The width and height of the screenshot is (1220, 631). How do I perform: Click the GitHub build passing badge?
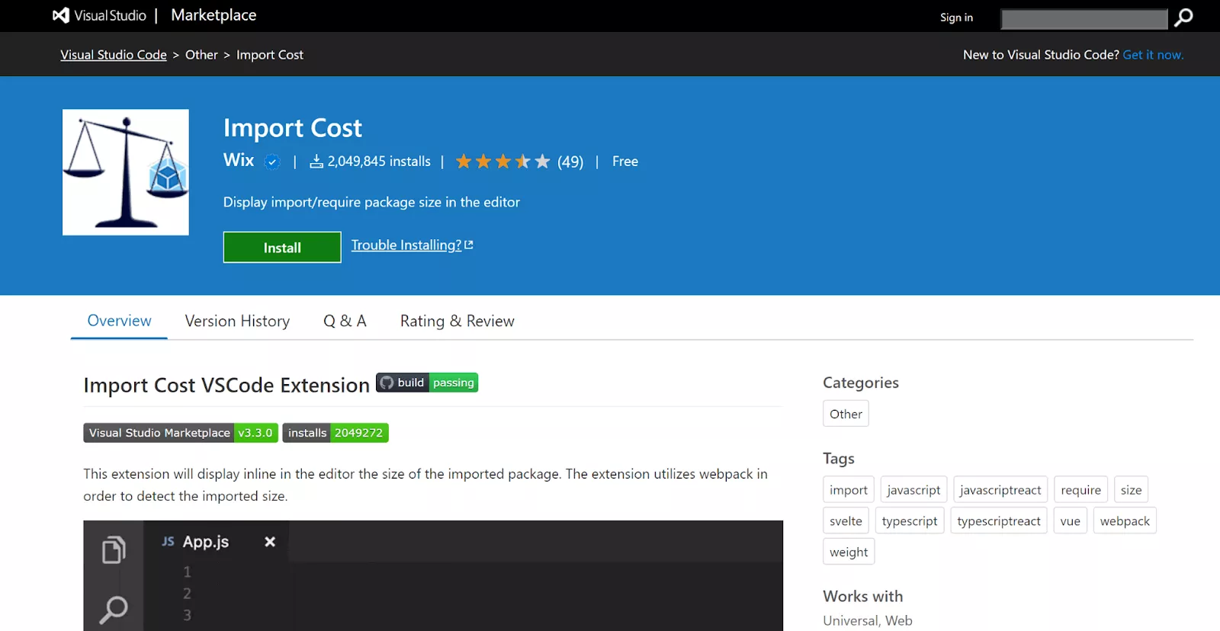[x=427, y=383]
